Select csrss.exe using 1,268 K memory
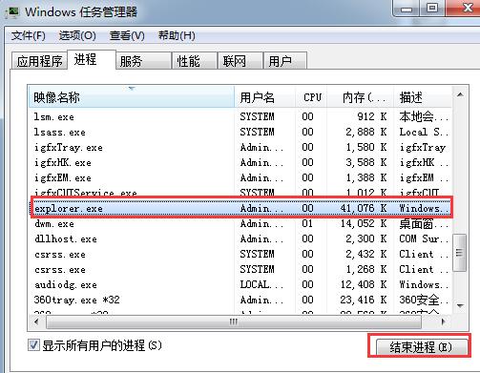Viewport: 480px width, 373px height. [x=240, y=269]
